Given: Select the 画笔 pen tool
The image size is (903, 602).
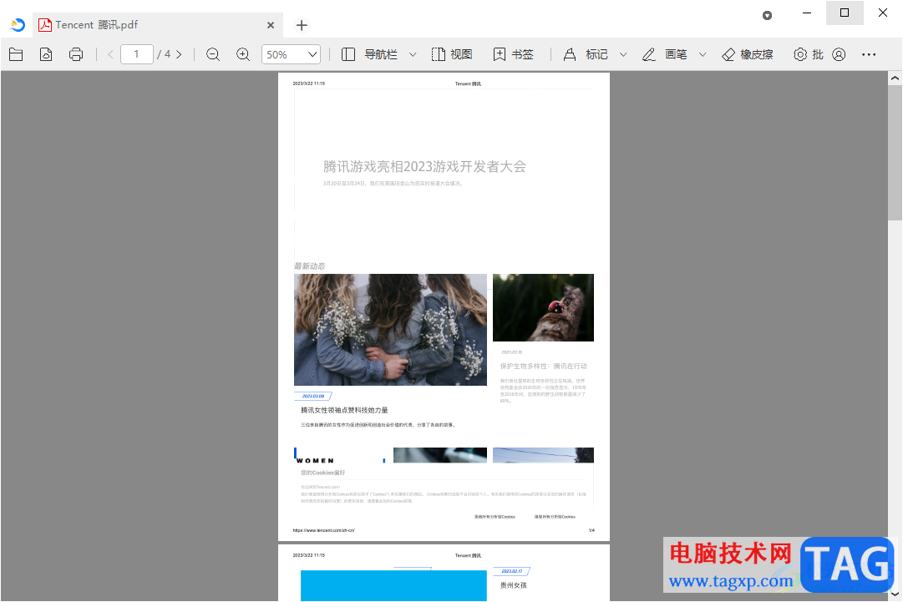Looking at the screenshot, I should point(665,54).
